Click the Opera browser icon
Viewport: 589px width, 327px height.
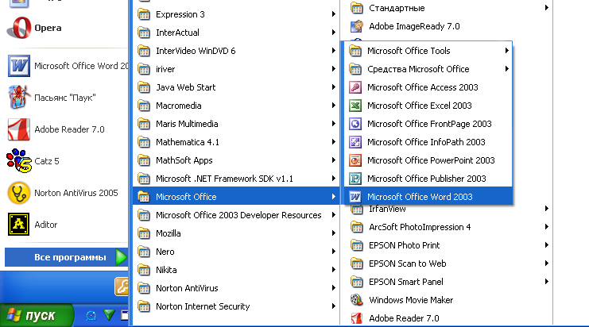tap(19, 28)
